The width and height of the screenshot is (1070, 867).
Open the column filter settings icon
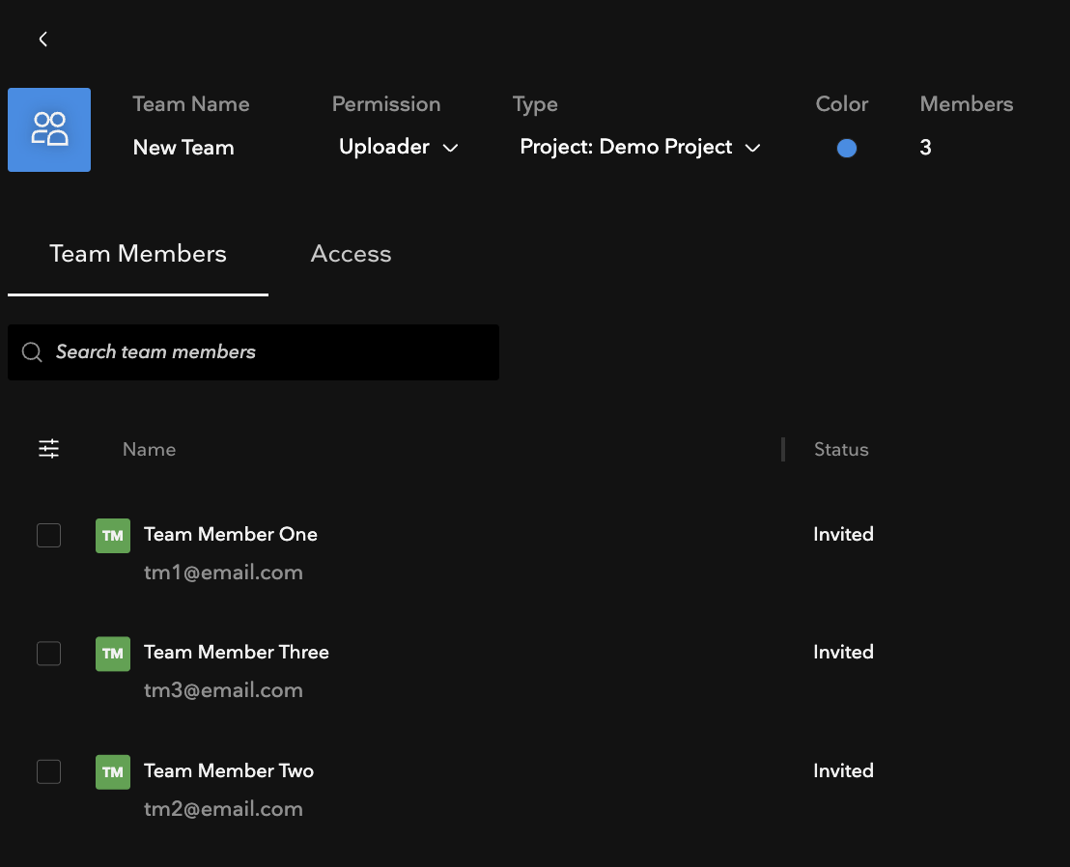[x=48, y=449]
